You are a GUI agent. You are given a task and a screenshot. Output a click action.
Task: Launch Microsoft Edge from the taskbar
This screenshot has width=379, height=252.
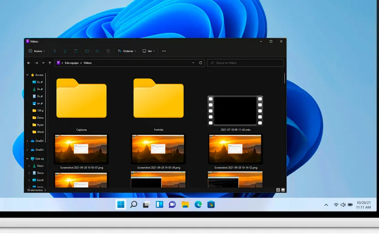pos(198,205)
